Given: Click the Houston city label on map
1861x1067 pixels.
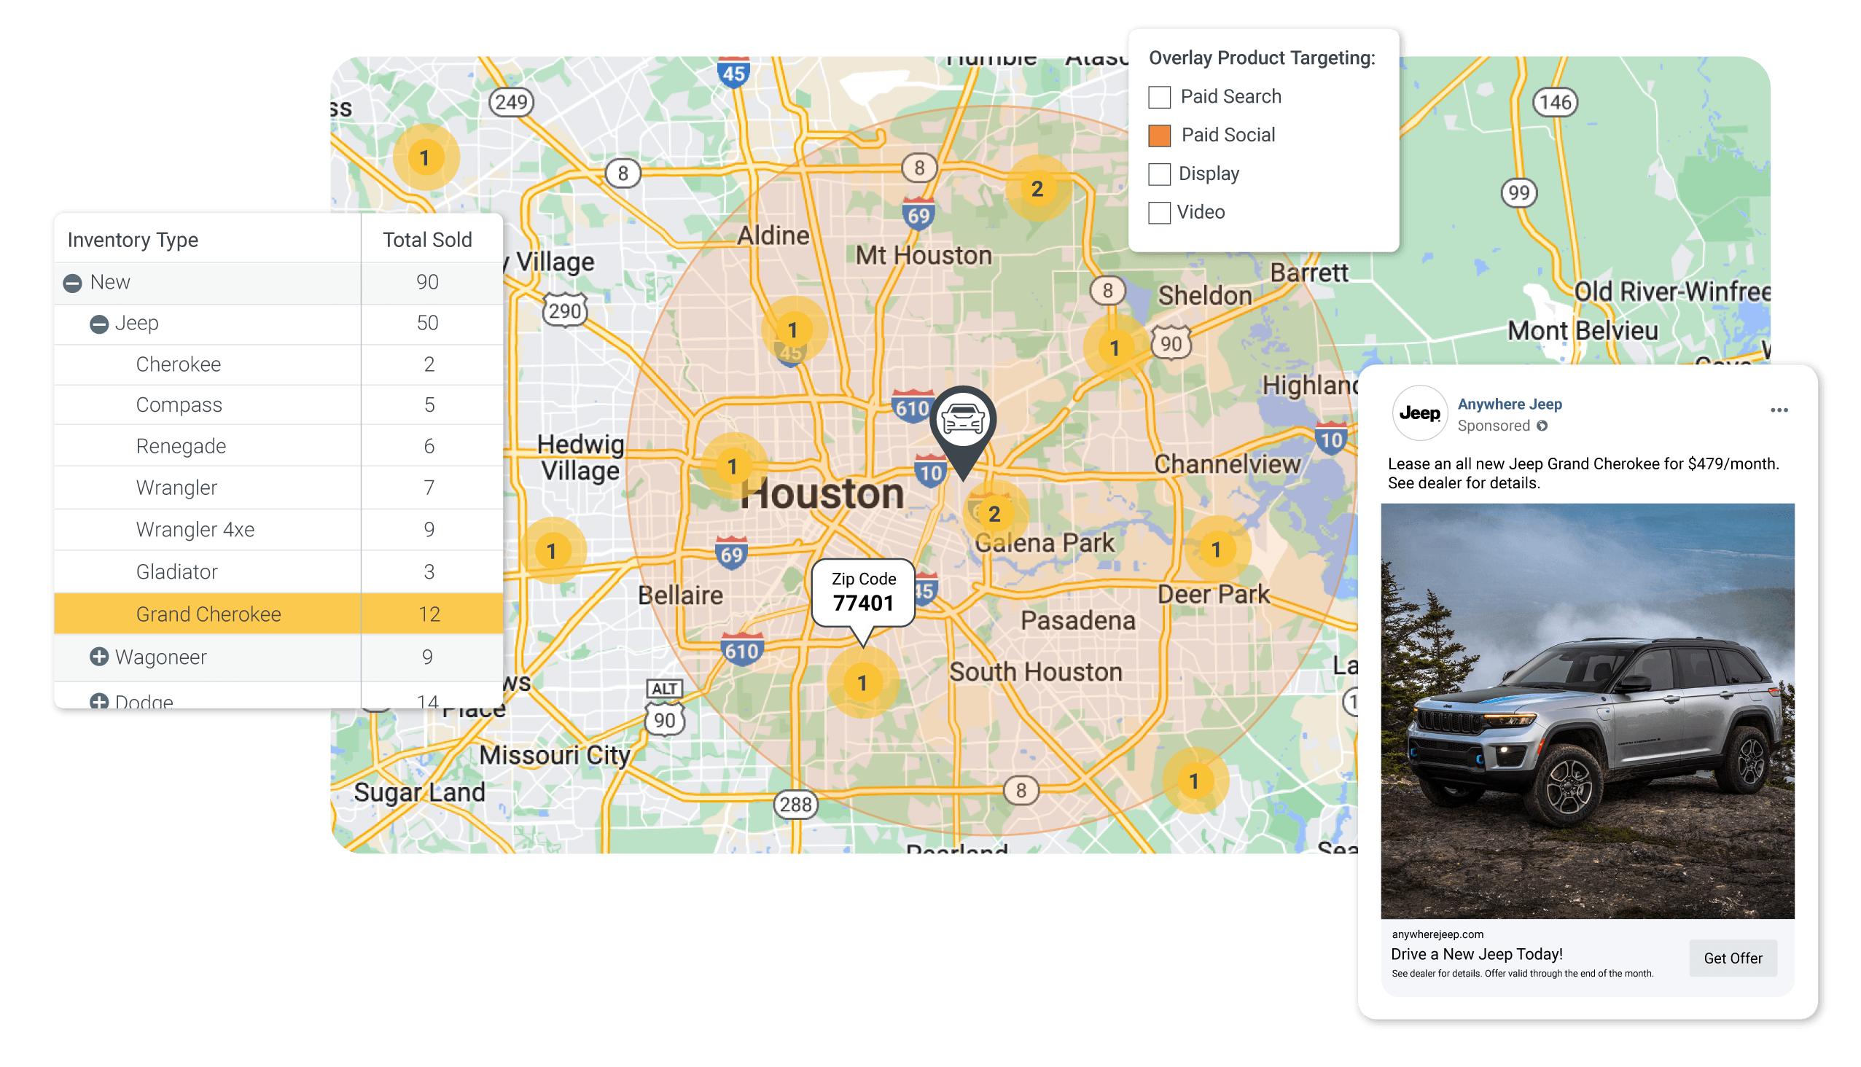Looking at the screenshot, I should coord(822,493).
